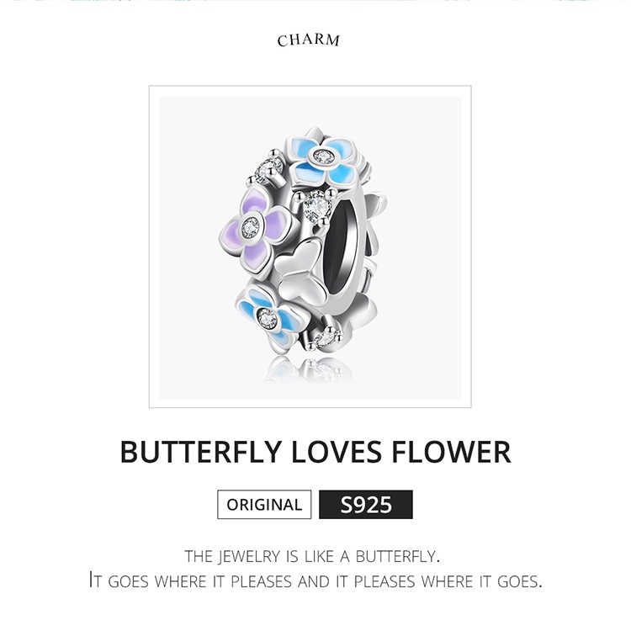Click the CHARM heading text
The width and height of the screenshot is (631, 631).
pos(308,40)
